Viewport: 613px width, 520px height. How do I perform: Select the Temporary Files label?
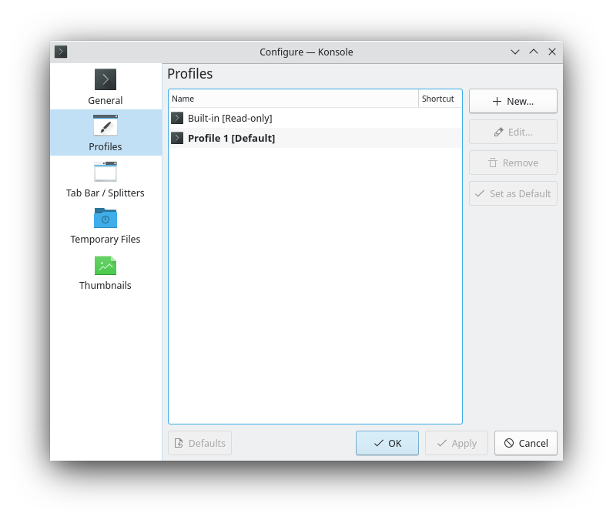[106, 239]
